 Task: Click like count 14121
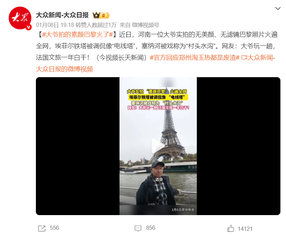point(245,229)
